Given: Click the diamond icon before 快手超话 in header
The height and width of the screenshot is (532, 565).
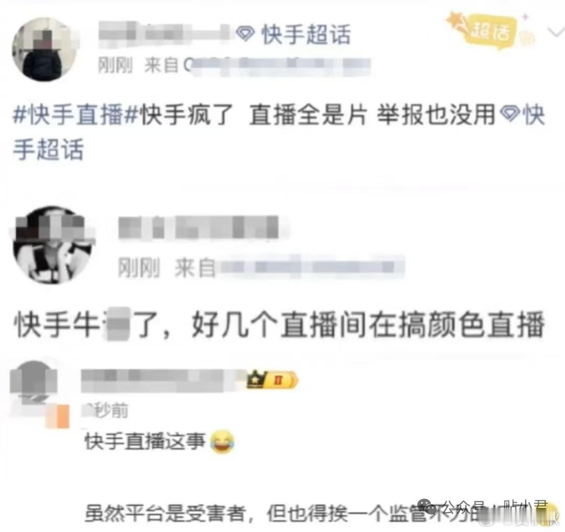Looking at the screenshot, I should 246,35.
